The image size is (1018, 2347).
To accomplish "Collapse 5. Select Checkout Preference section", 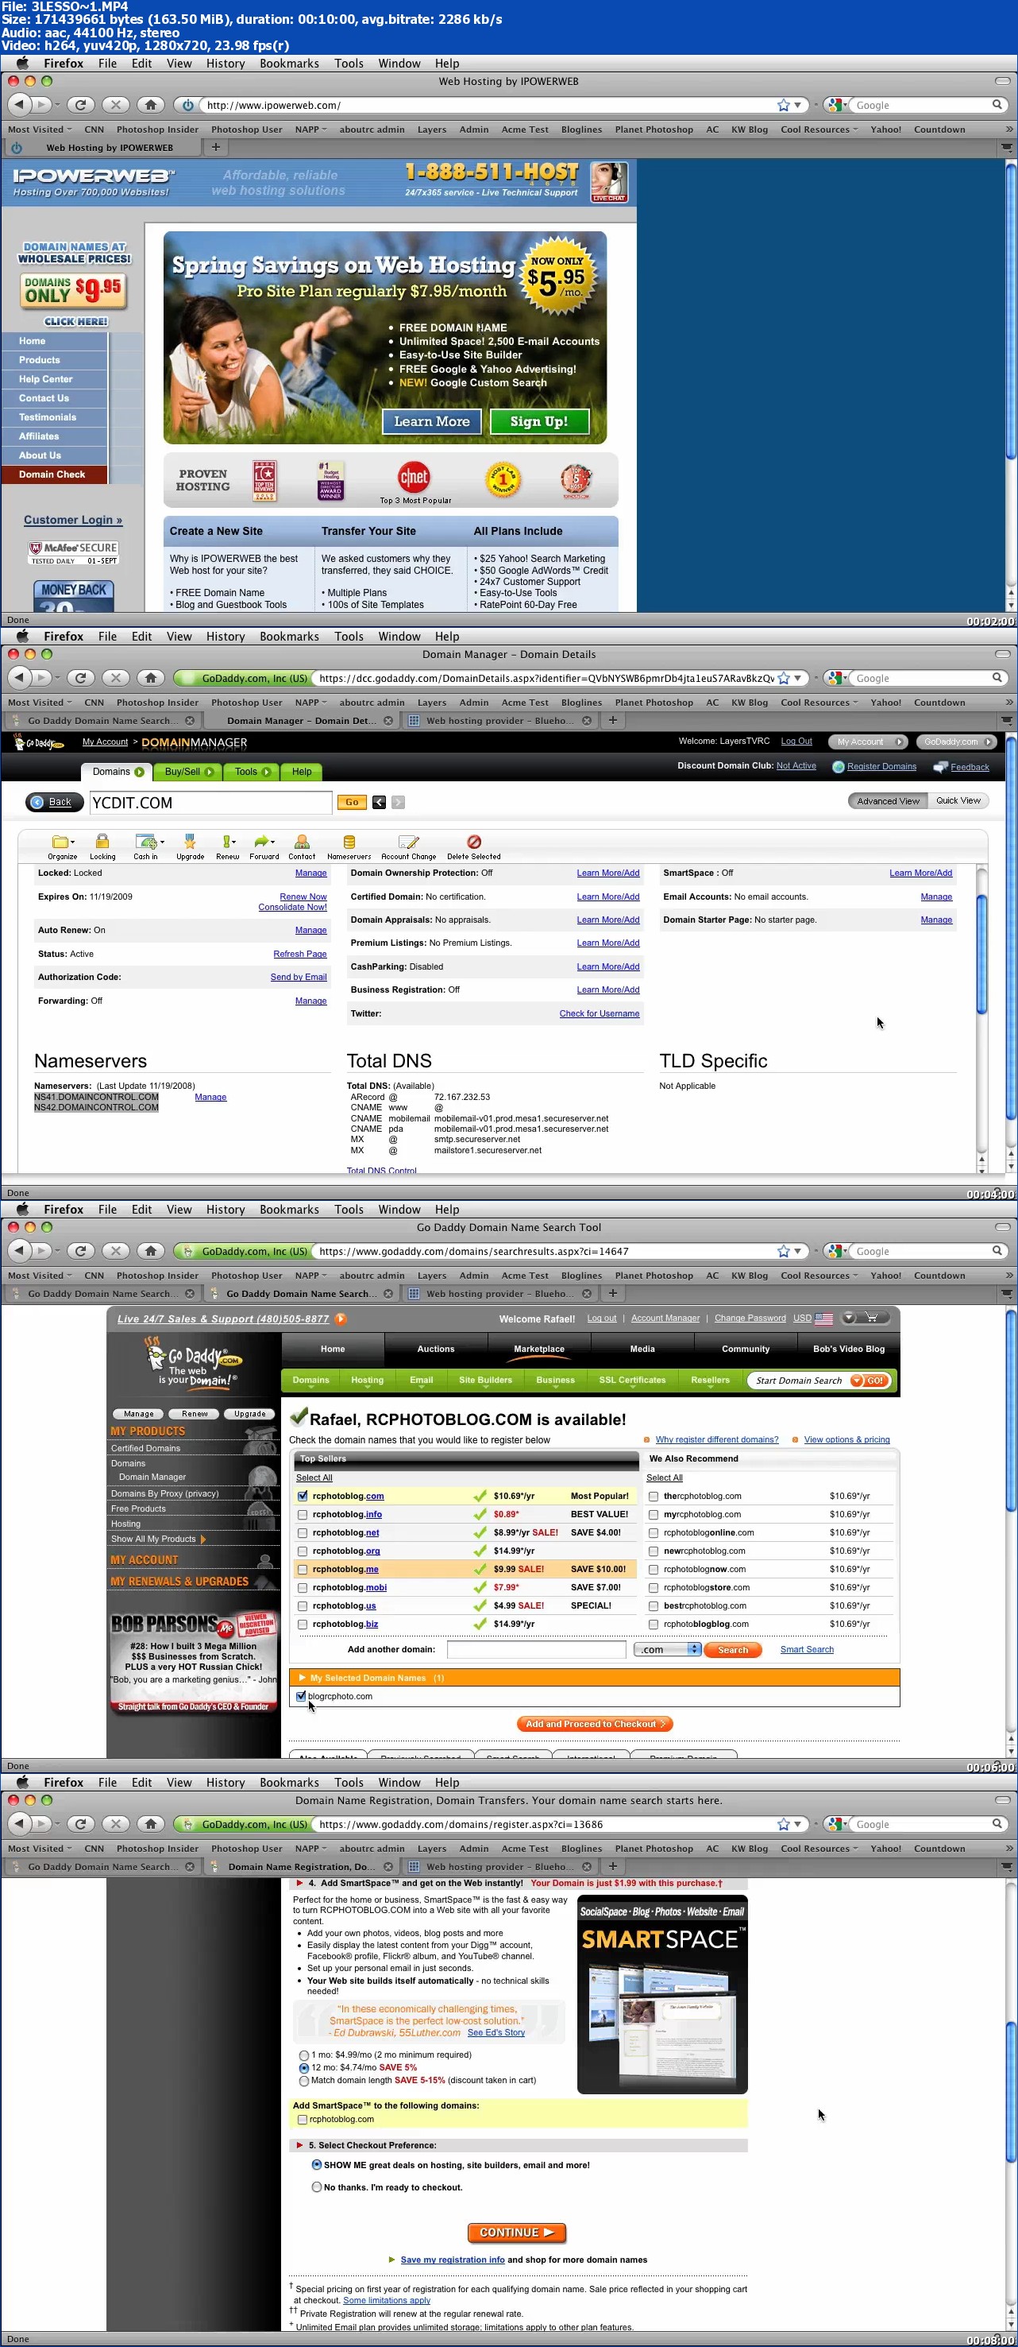I will tap(299, 2145).
